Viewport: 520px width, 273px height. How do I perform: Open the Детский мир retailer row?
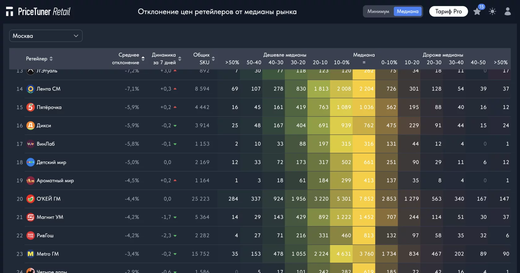tap(51, 162)
